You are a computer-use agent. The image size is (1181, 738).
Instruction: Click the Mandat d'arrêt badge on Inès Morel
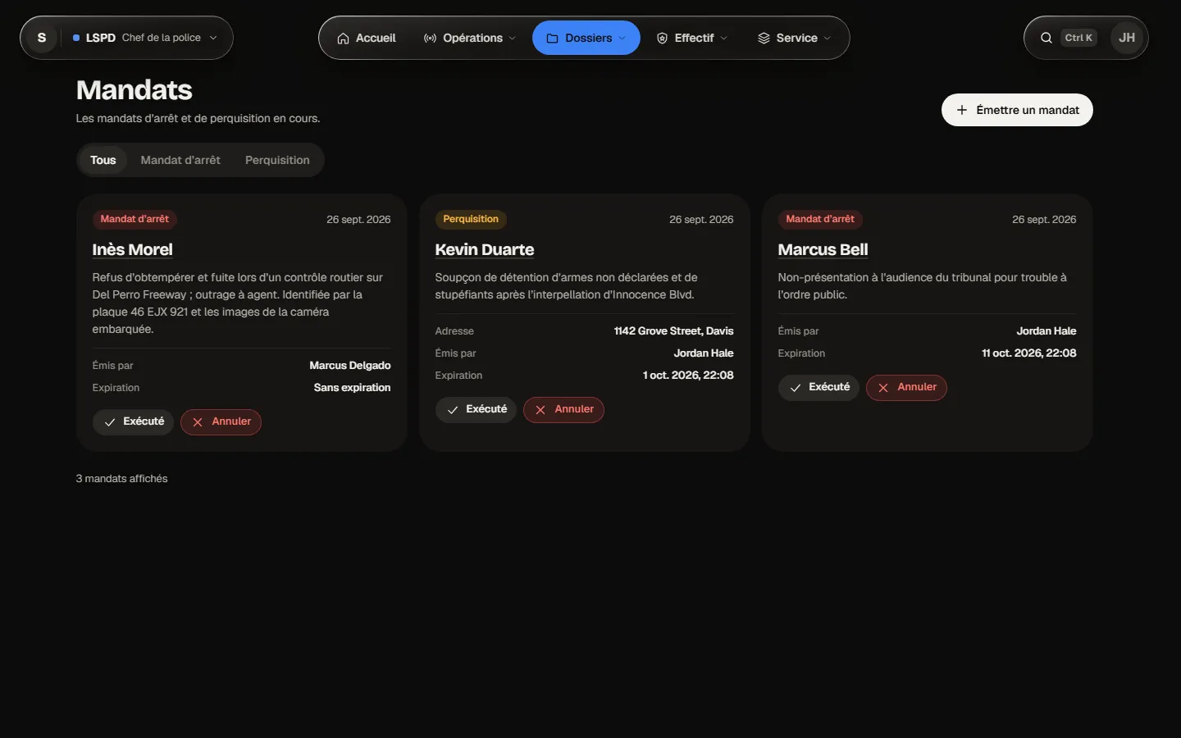(x=135, y=219)
